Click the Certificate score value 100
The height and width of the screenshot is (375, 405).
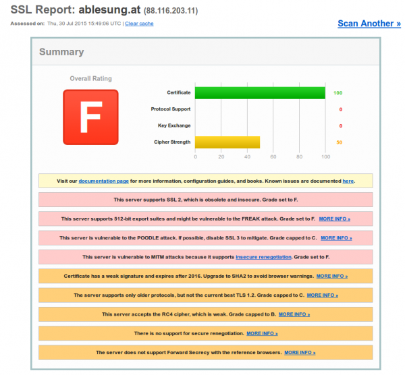click(x=338, y=93)
